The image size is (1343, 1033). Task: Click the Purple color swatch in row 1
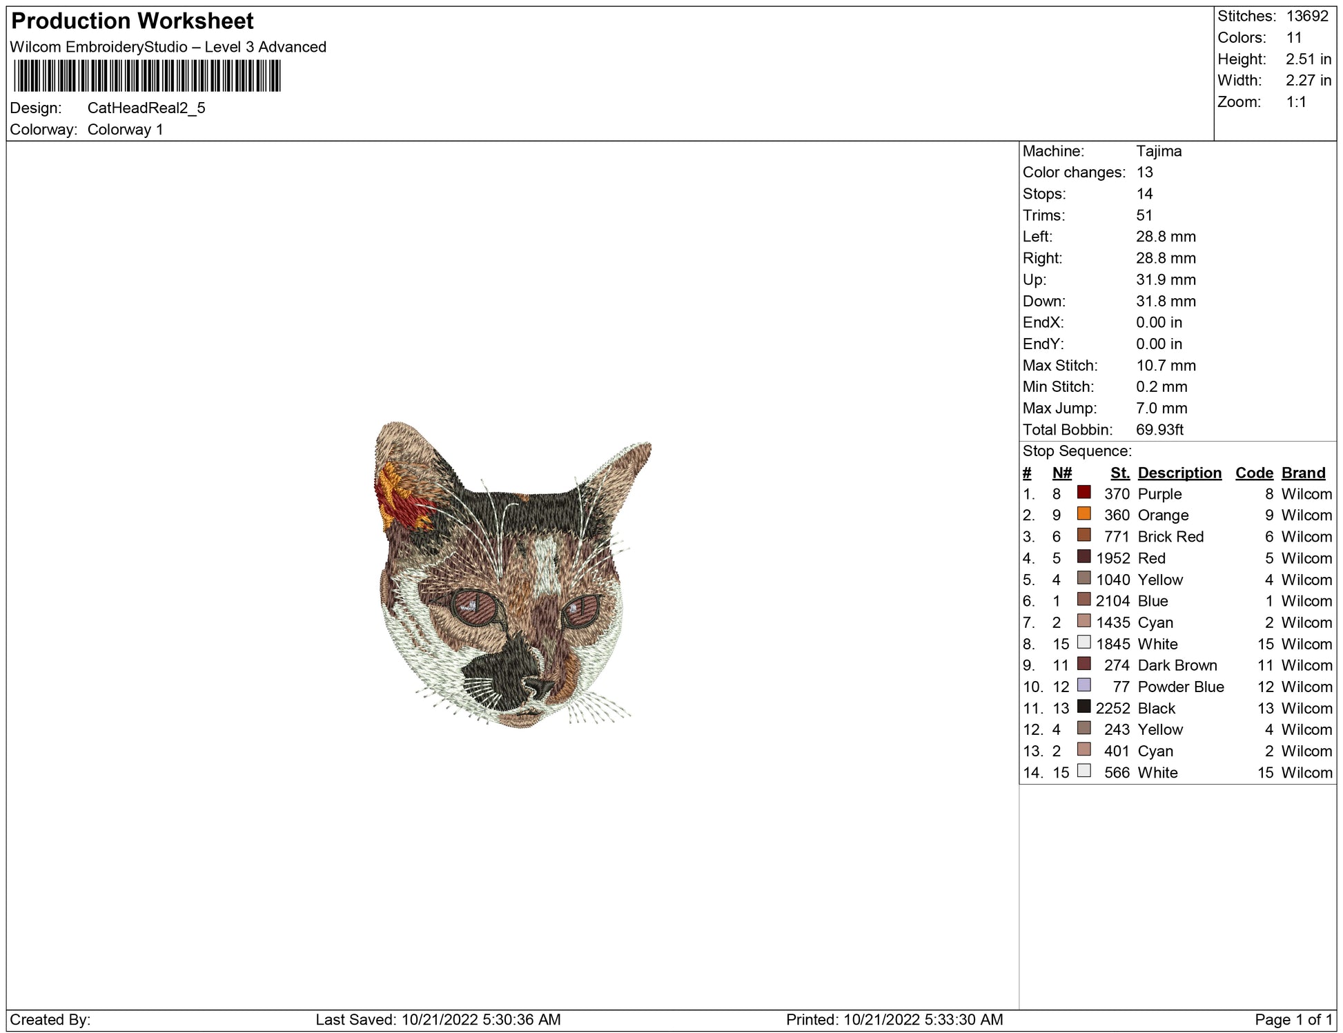pos(1084,492)
